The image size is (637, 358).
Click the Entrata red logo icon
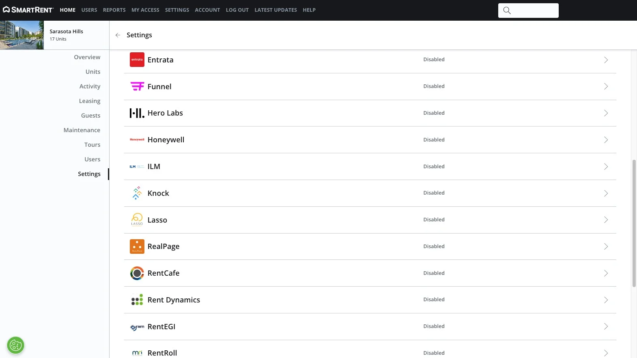click(x=137, y=60)
